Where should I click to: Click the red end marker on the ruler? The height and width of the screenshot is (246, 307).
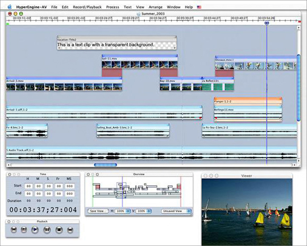tap(299, 22)
